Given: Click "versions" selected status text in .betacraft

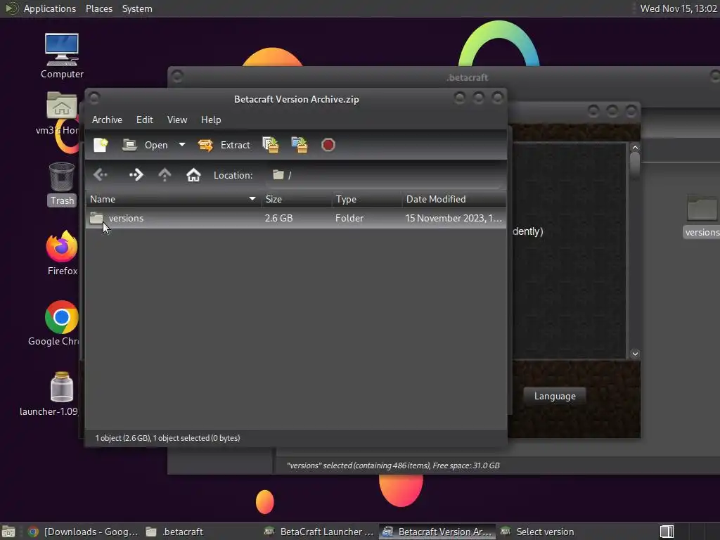Looking at the screenshot, I should click(x=393, y=465).
